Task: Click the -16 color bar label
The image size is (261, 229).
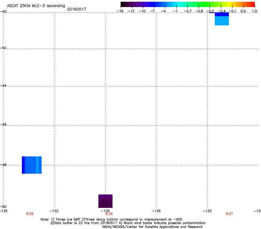Action: click(x=120, y=11)
